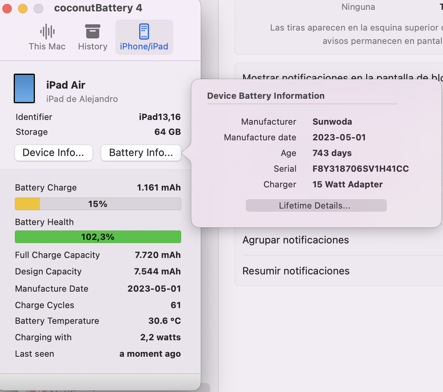The width and height of the screenshot is (443, 392).
Task: Open the This Mac waveform tab icon
Action: click(x=47, y=31)
